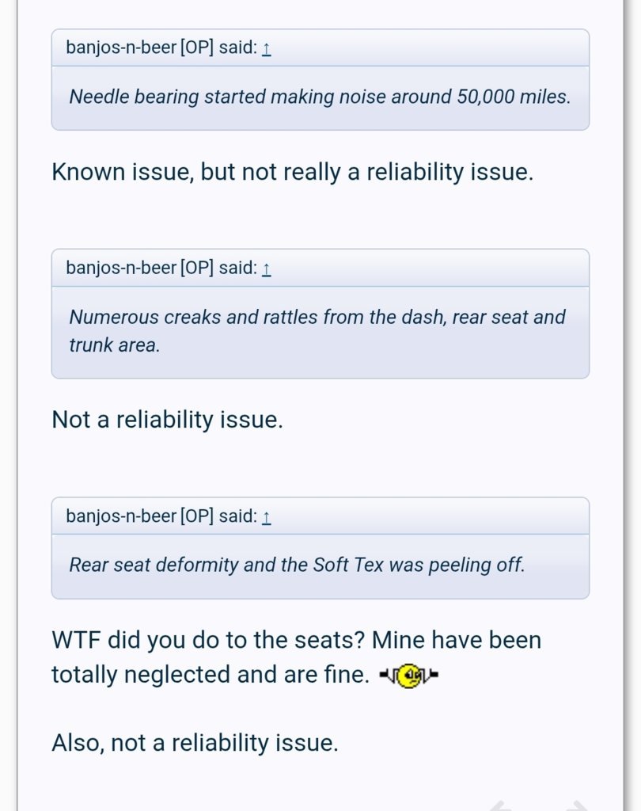Select banjos-n-beer username in the second quote header
Screen dimensions: 641x811
click(122, 268)
